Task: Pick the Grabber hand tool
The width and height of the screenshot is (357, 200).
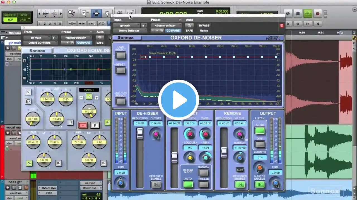Action: [x=107, y=13]
